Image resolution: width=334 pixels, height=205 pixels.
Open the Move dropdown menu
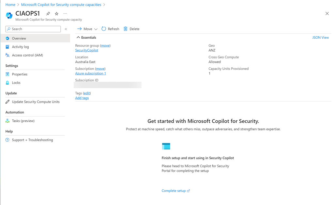pyautogui.click(x=87, y=29)
